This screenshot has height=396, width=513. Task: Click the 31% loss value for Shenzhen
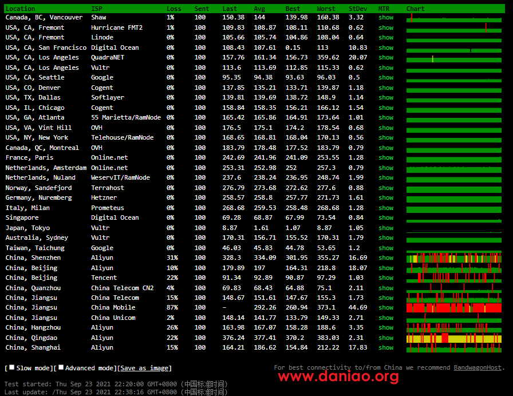click(172, 258)
